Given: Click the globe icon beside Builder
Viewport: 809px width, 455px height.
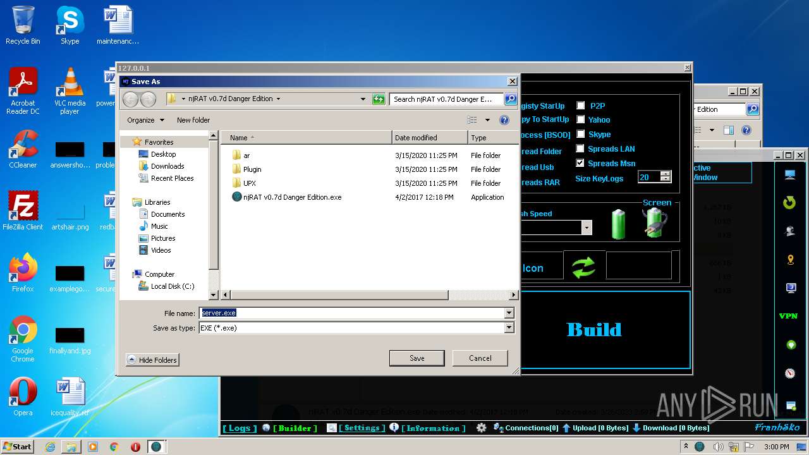Looking at the screenshot, I should [x=266, y=428].
